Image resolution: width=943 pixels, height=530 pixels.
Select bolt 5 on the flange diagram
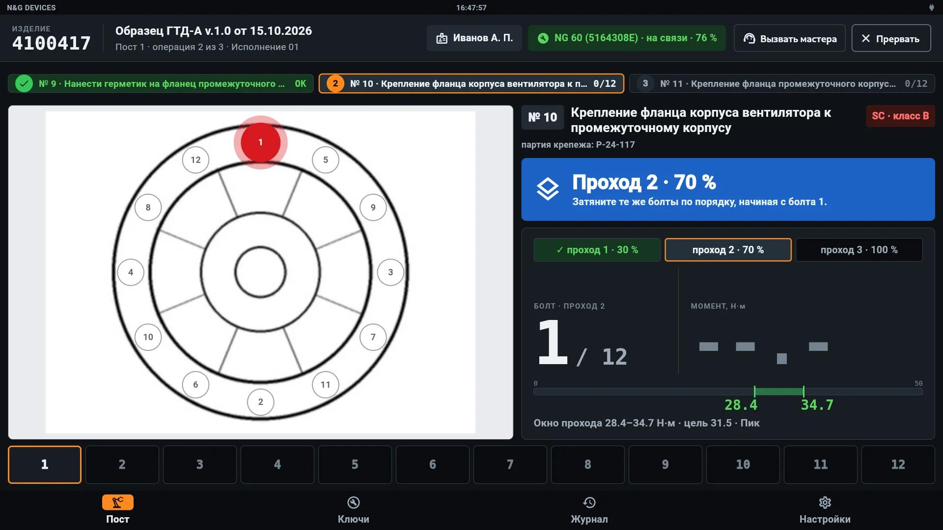pyautogui.click(x=325, y=159)
